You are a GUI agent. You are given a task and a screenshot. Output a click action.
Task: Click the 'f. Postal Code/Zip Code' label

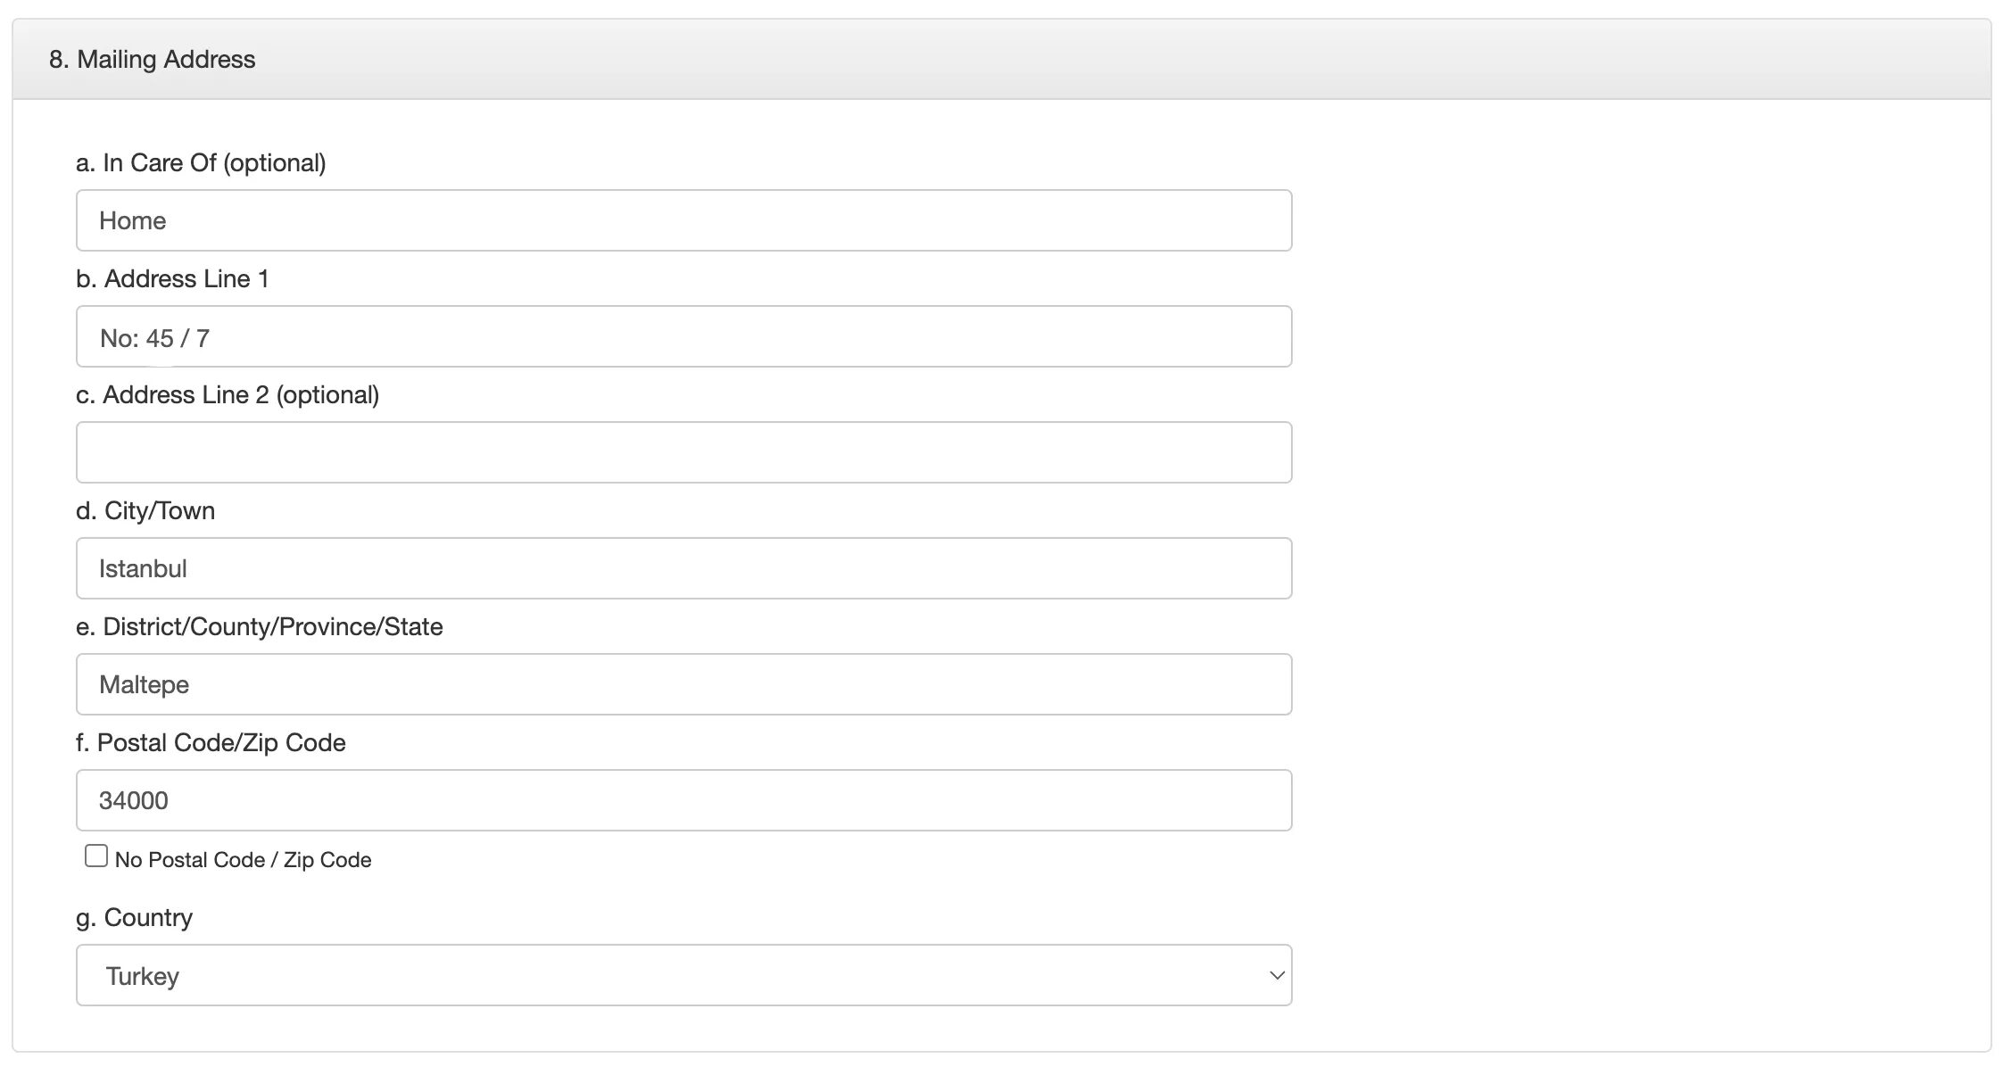211,743
